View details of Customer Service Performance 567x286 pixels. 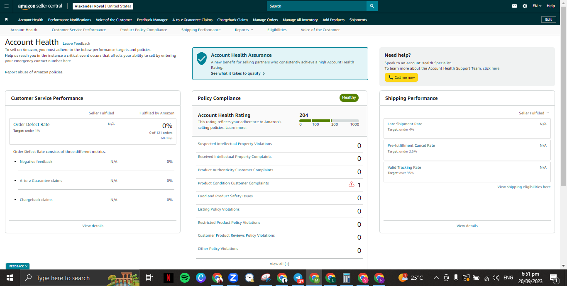pyautogui.click(x=93, y=226)
